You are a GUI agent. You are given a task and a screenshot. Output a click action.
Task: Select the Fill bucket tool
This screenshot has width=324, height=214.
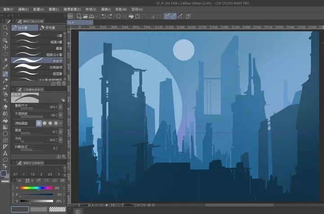[x=5, y=120]
